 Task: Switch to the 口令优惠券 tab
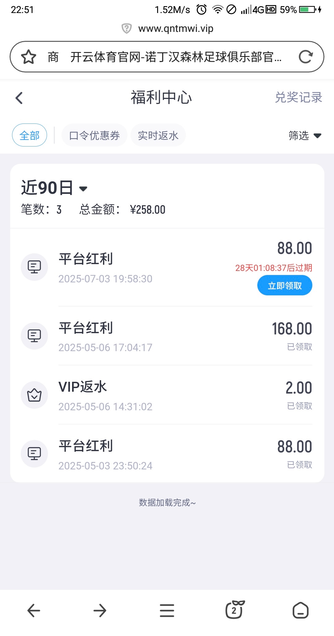pos(94,135)
